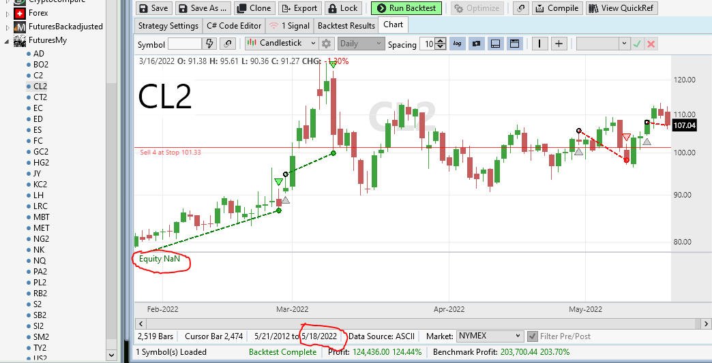Select symbol NG2

tap(41, 239)
